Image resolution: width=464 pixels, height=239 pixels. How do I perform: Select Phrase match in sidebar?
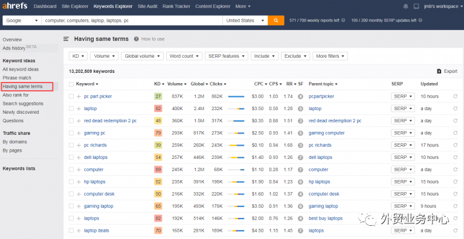point(16,78)
